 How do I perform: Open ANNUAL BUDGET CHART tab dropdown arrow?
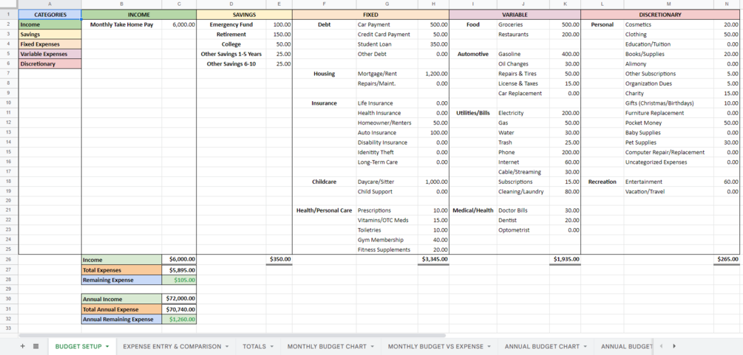click(x=586, y=346)
